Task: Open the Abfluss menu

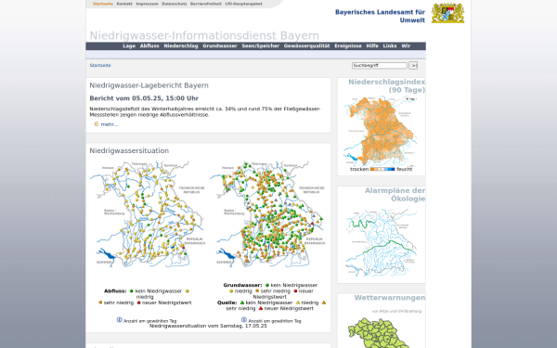Action: pyautogui.click(x=149, y=45)
